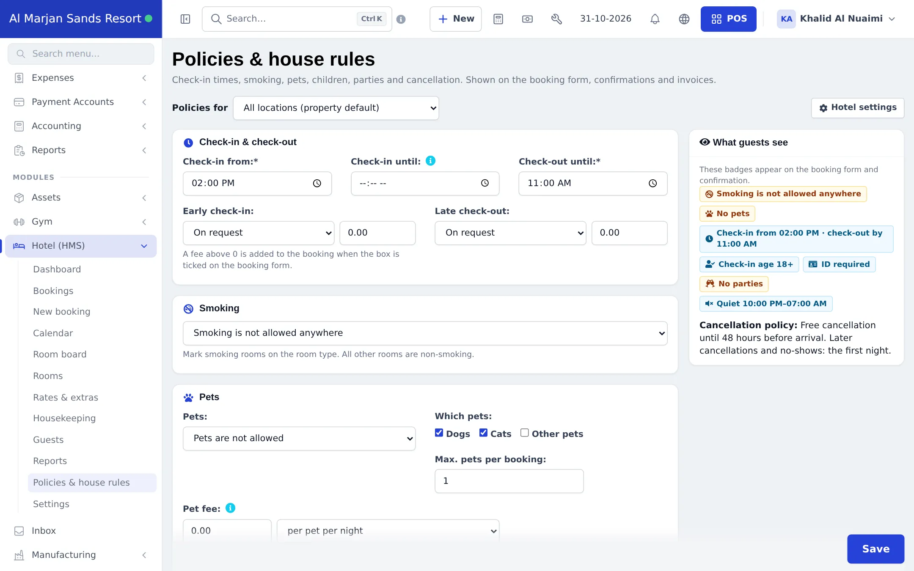
Task: Collapse the sidebar with the panel toggle icon
Action: (x=185, y=19)
